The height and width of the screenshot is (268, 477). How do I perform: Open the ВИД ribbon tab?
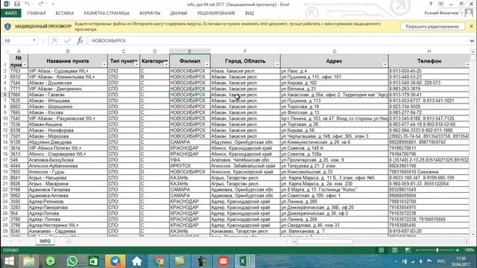click(x=250, y=13)
